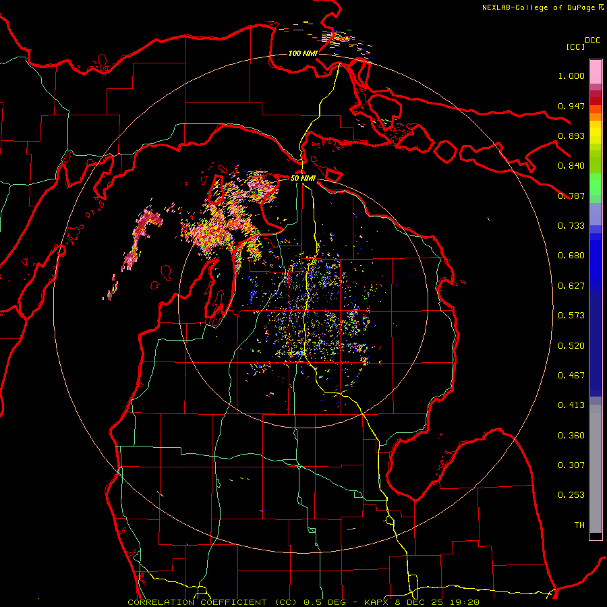The image size is (607, 607).
Task: Click the gray segment of the color bar
Action: (x=596, y=469)
